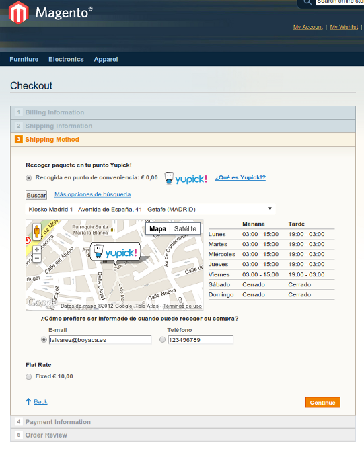Click the Back arrow icon
Image resolution: width=364 pixels, height=457 pixels.
click(28, 401)
